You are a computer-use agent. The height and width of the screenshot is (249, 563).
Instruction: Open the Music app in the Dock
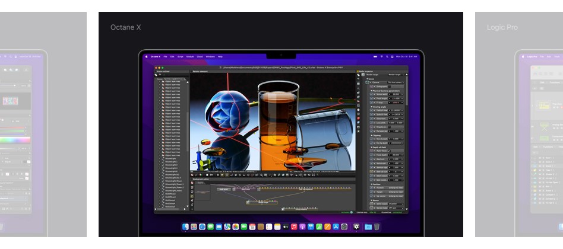point(295,226)
